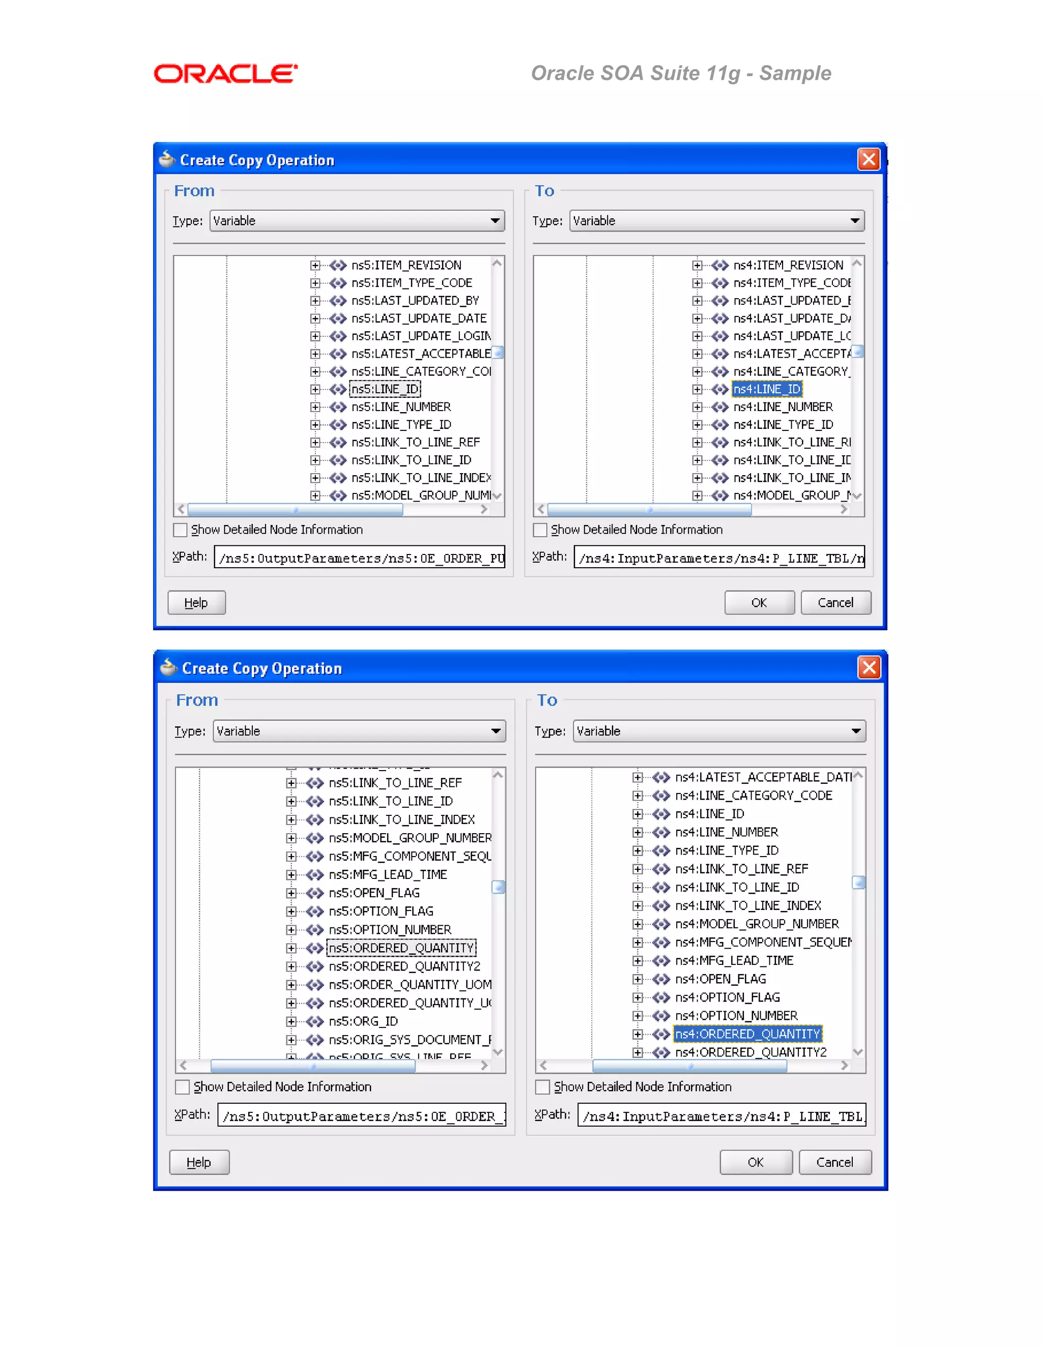Click OK button in top dialog
This screenshot has height=1348, width=1042.
759,603
